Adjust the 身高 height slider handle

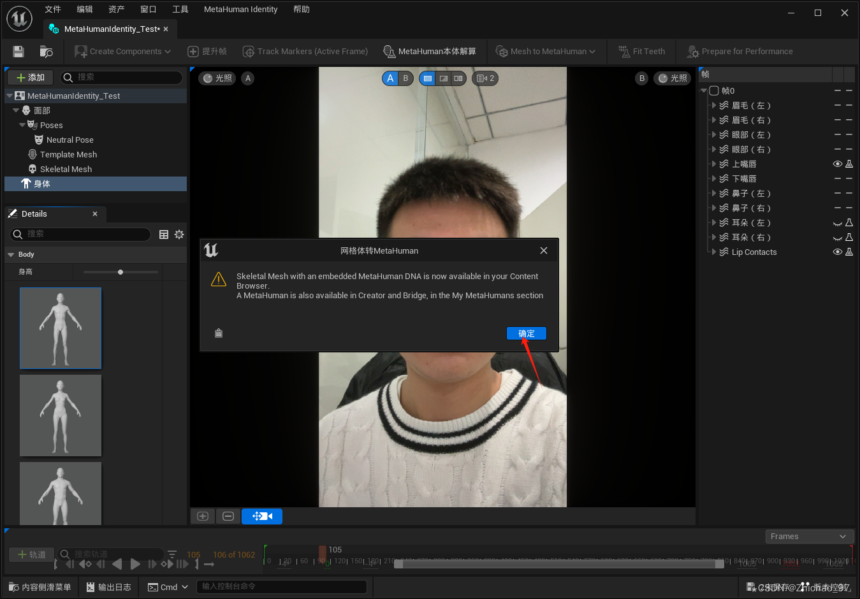point(120,272)
